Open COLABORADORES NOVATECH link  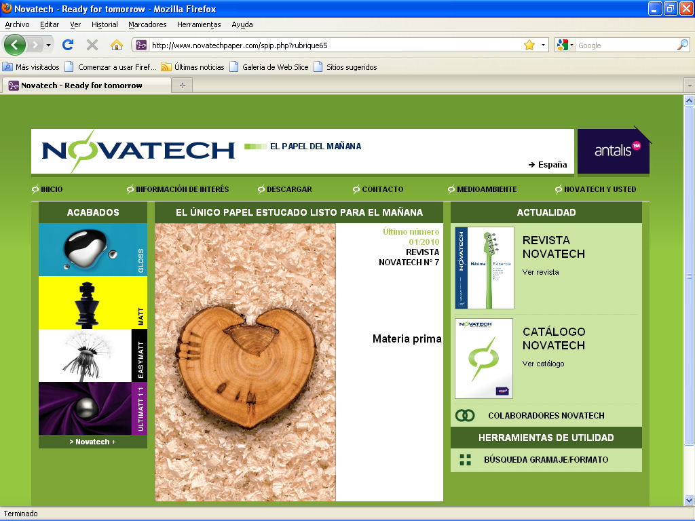[546, 416]
